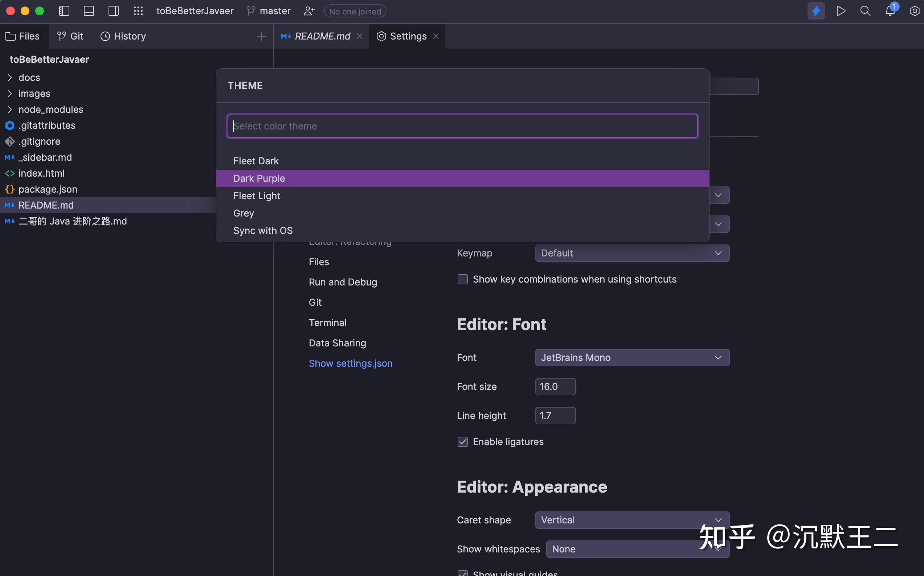Open notifications bell icon

click(890, 11)
